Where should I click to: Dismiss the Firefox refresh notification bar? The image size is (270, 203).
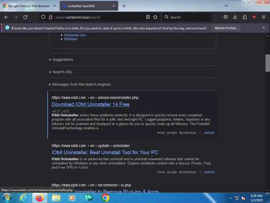point(264,27)
